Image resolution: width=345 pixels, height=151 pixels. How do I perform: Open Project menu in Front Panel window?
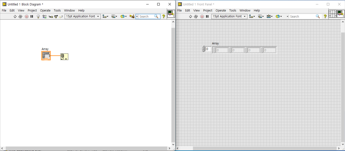(x=208, y=10)
